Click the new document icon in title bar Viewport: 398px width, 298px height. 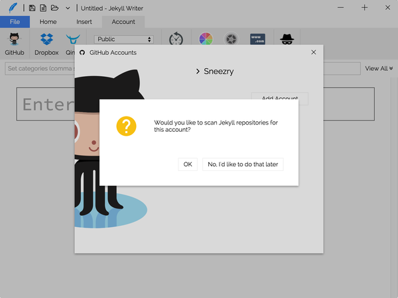43,8
